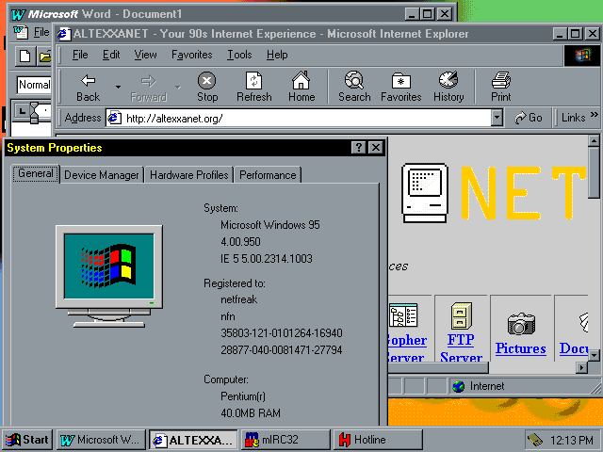Go back with the Back arrow icon
Viewport: 603px width, 452px height.
point(88,80)
